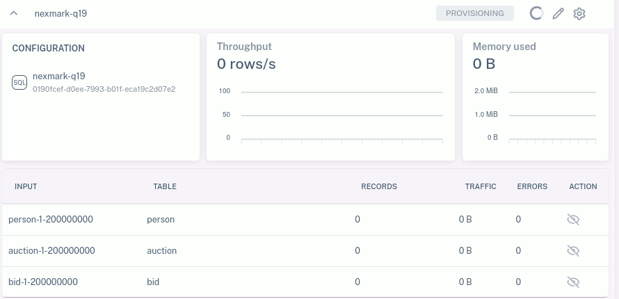Collapse the nexmark-q19 pipeline row
The height and width of the screenshot is (299, 619).
(14, 13)
